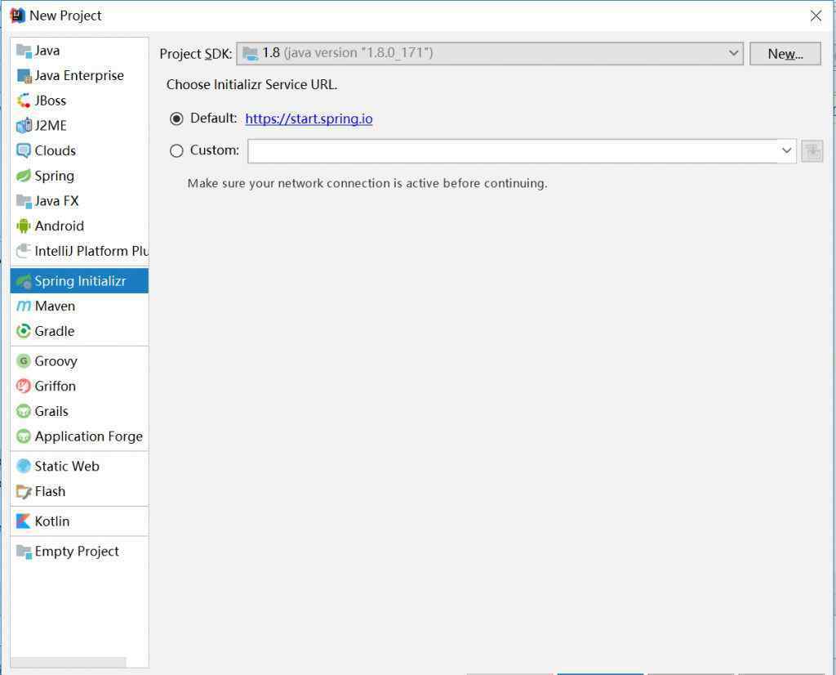Image resolution: width=836 pixels, height=675 pixels.
Task: Click the Android robot icon
Action: [24, 226]
